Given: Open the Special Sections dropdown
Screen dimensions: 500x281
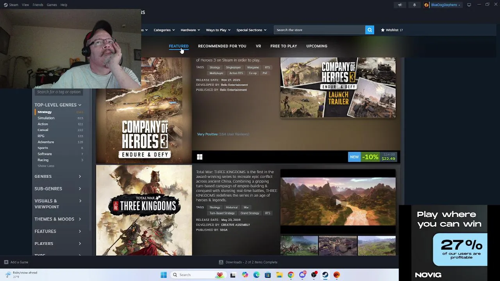Looking at the screenshot, I should click(251, 30).
